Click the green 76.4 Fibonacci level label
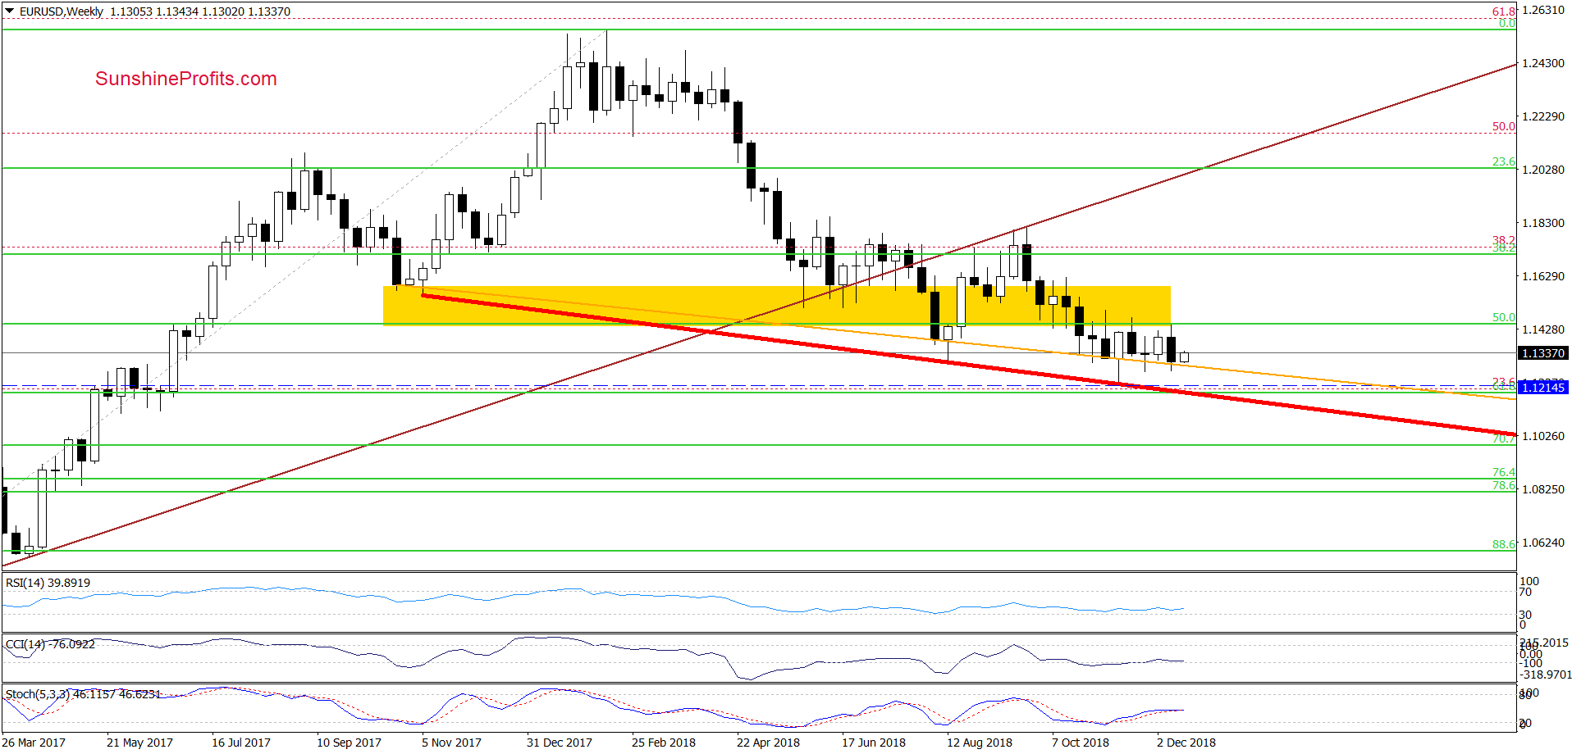 click(1503, 472)
